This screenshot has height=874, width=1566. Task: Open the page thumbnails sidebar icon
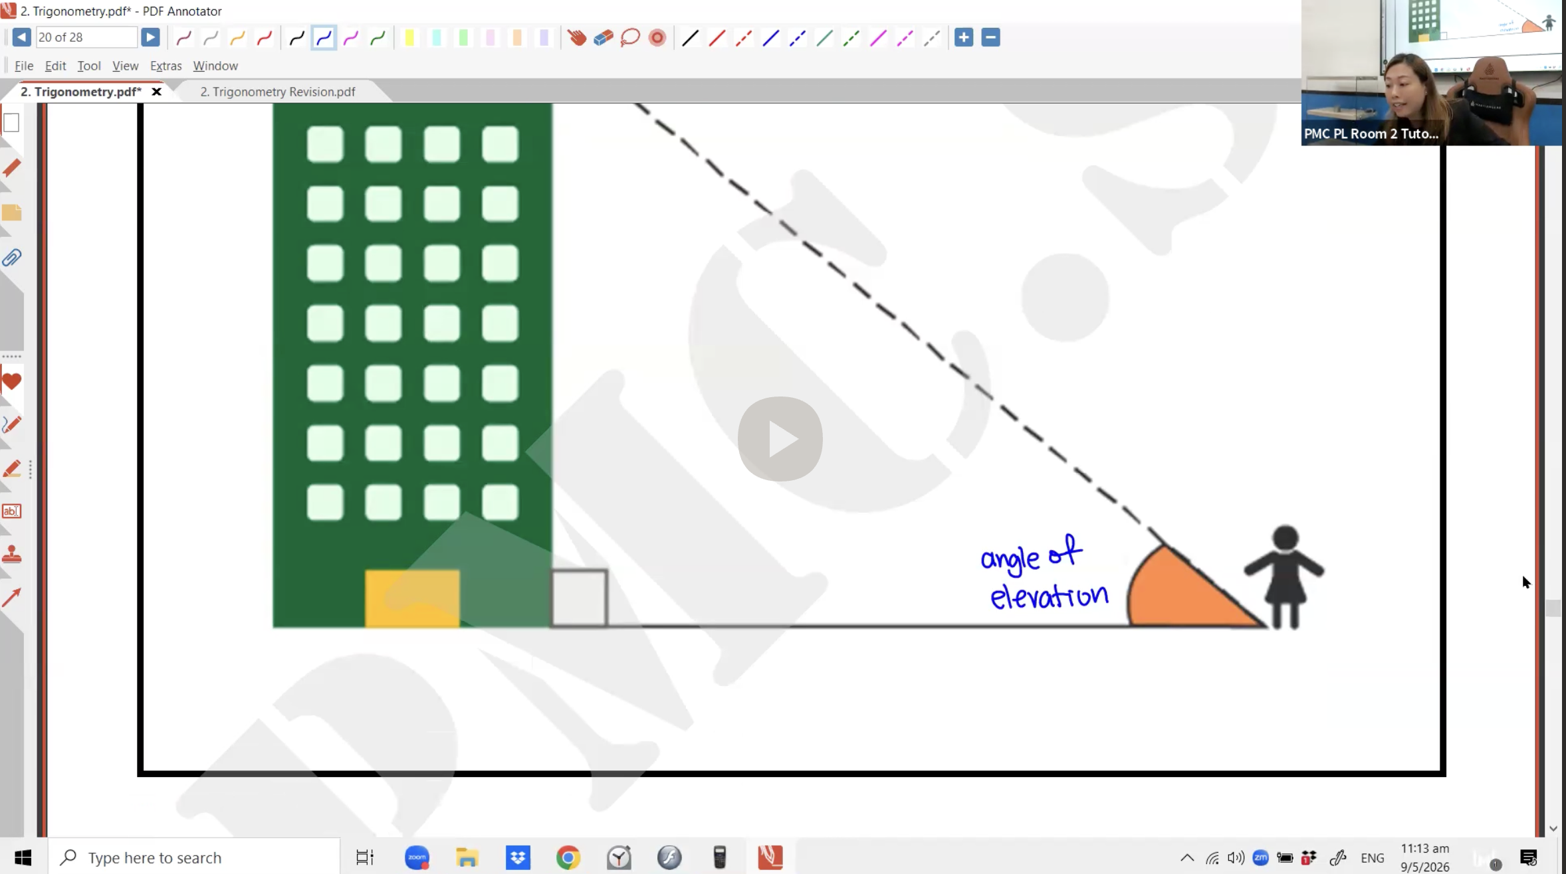coord(11,122)
